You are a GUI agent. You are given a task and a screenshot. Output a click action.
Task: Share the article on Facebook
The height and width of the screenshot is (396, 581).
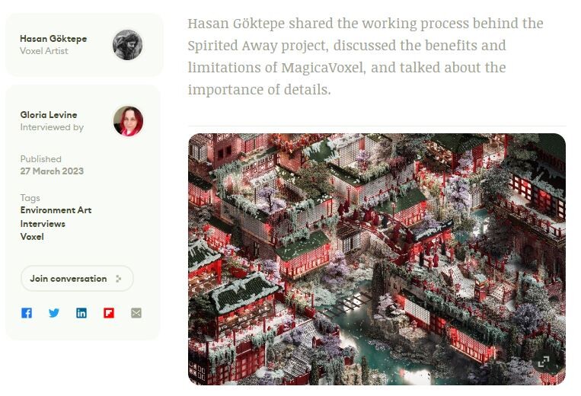click(x=27, y=313)
